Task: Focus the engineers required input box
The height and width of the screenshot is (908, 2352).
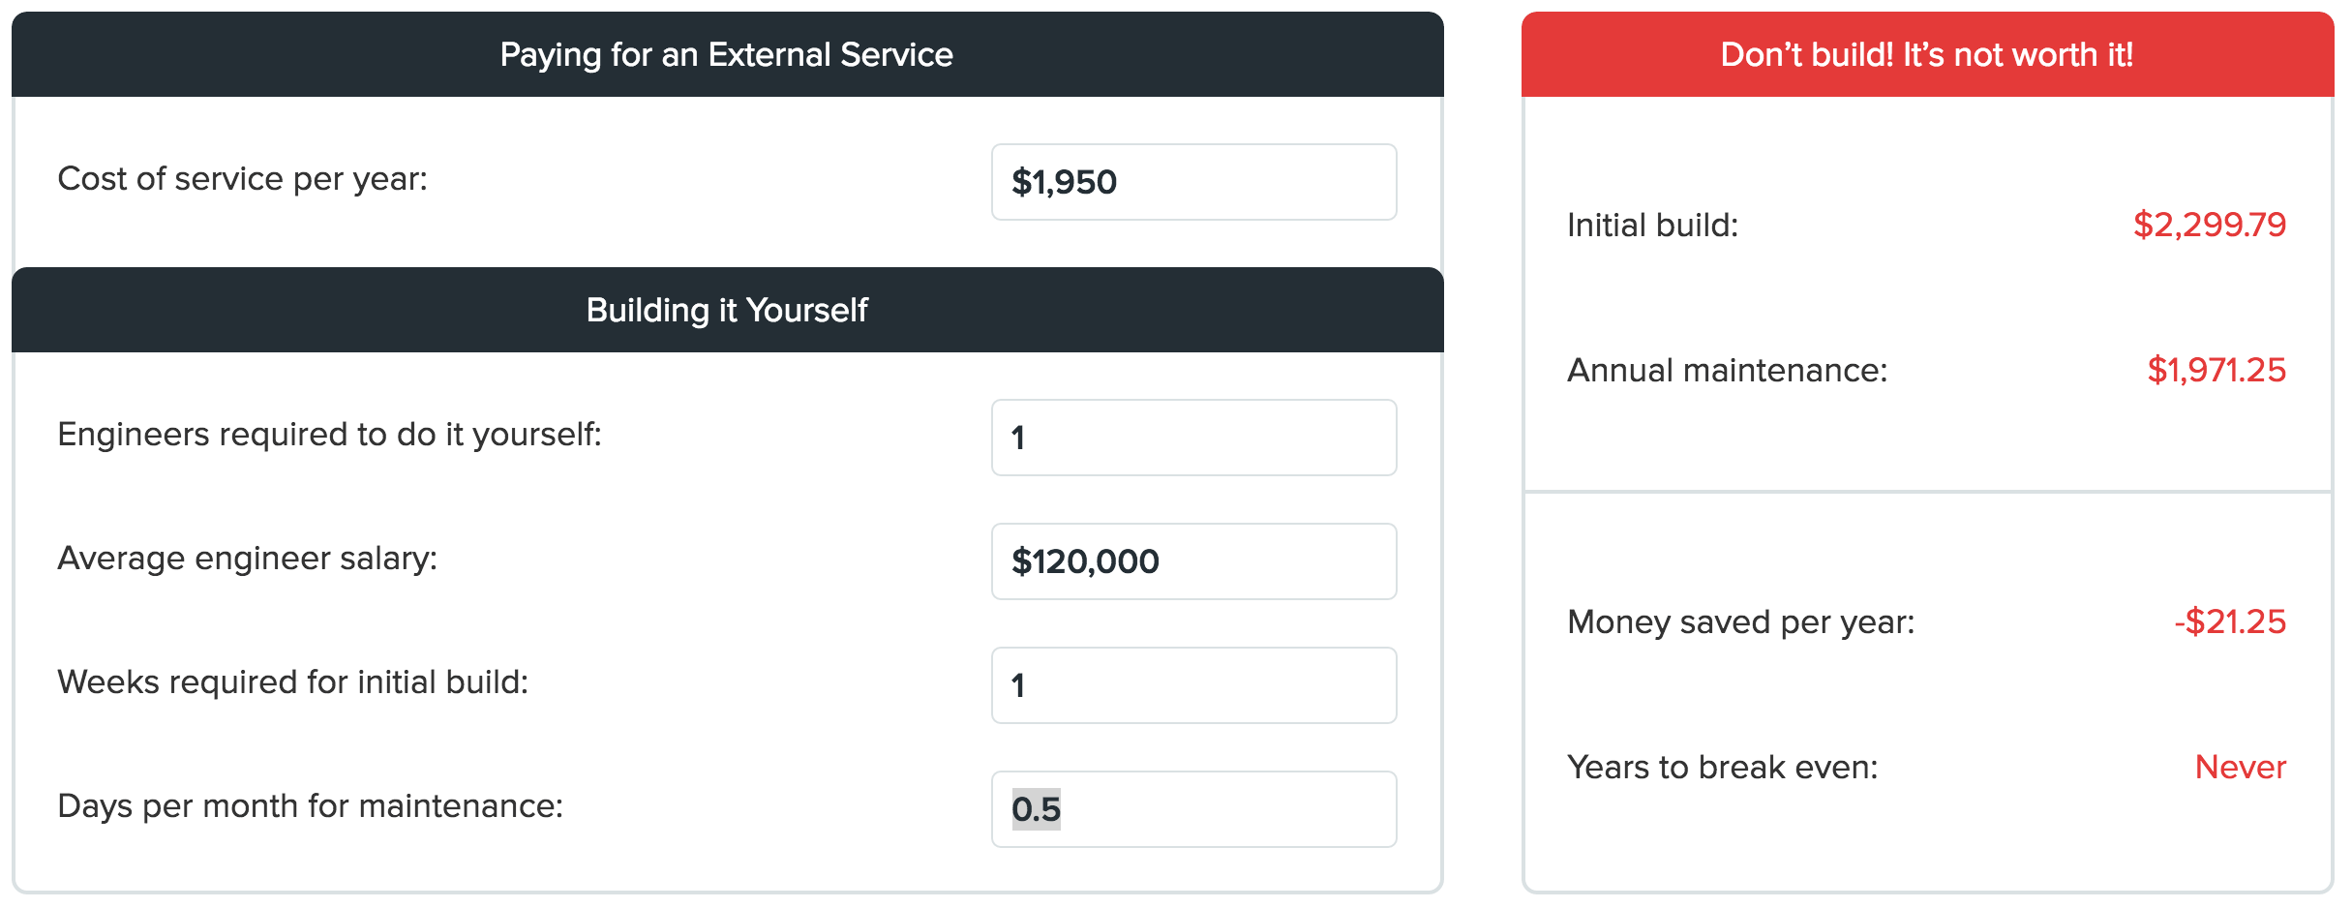Action: click(1192, 438)
